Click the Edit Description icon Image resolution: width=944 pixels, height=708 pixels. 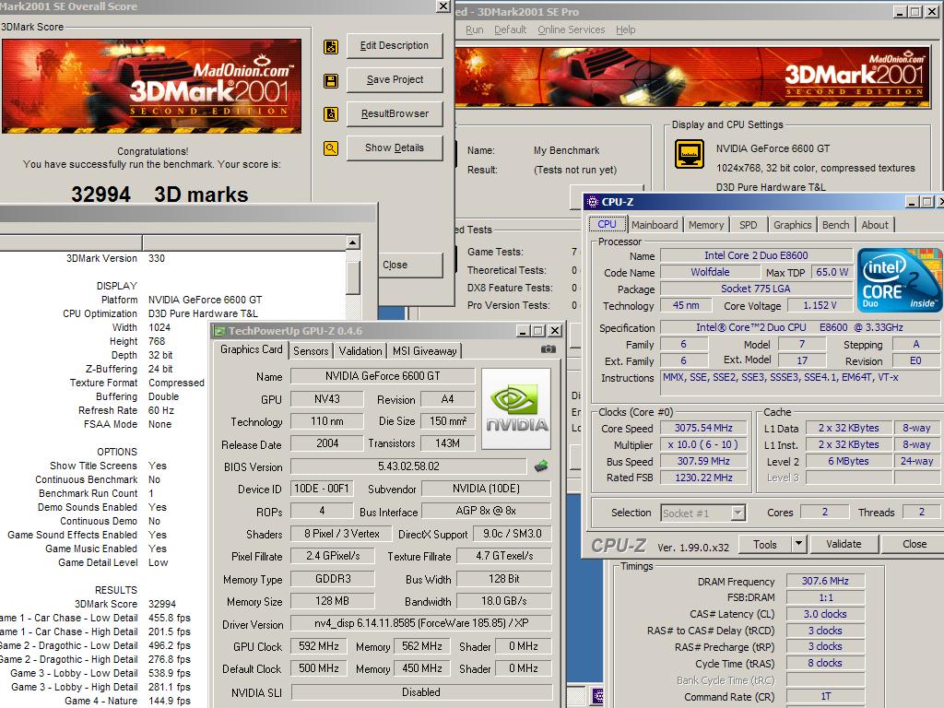tap(331, 46)
